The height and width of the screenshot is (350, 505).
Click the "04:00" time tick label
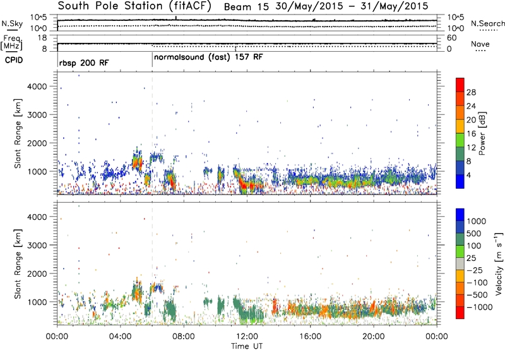[x=120, y=337]
